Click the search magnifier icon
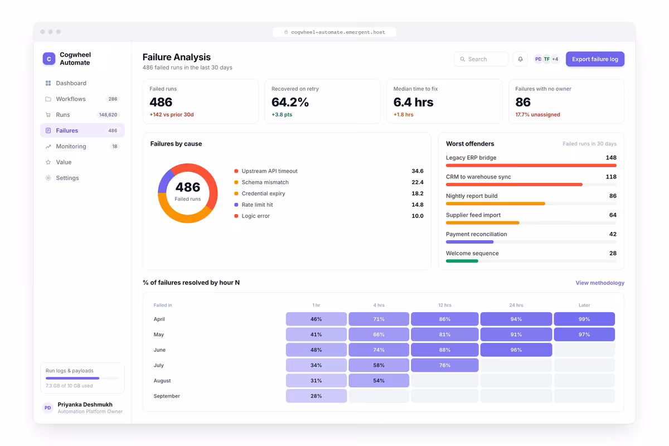The image size is (669, 446). [463, 59]
